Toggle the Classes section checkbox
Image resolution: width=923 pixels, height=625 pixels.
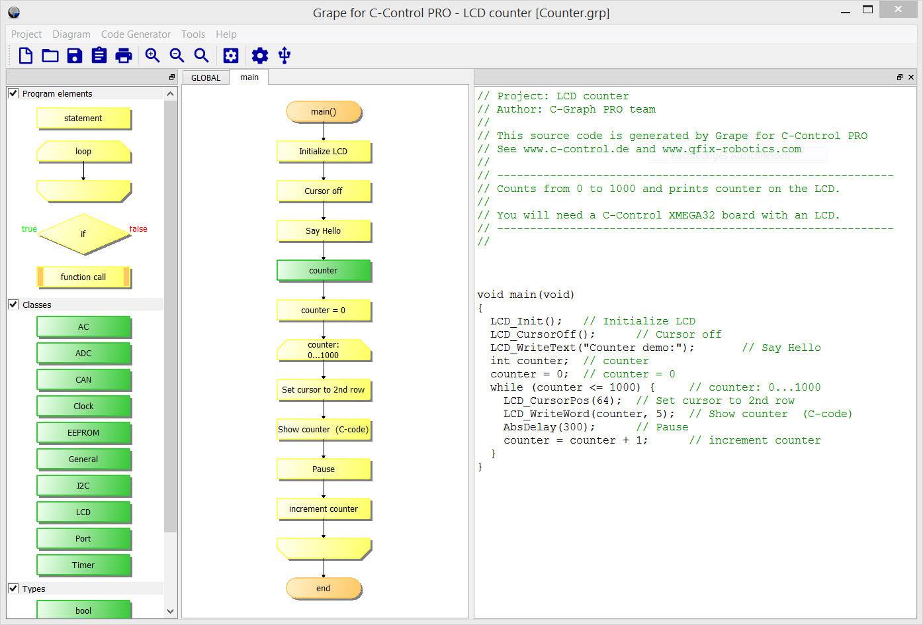[13, 305]
